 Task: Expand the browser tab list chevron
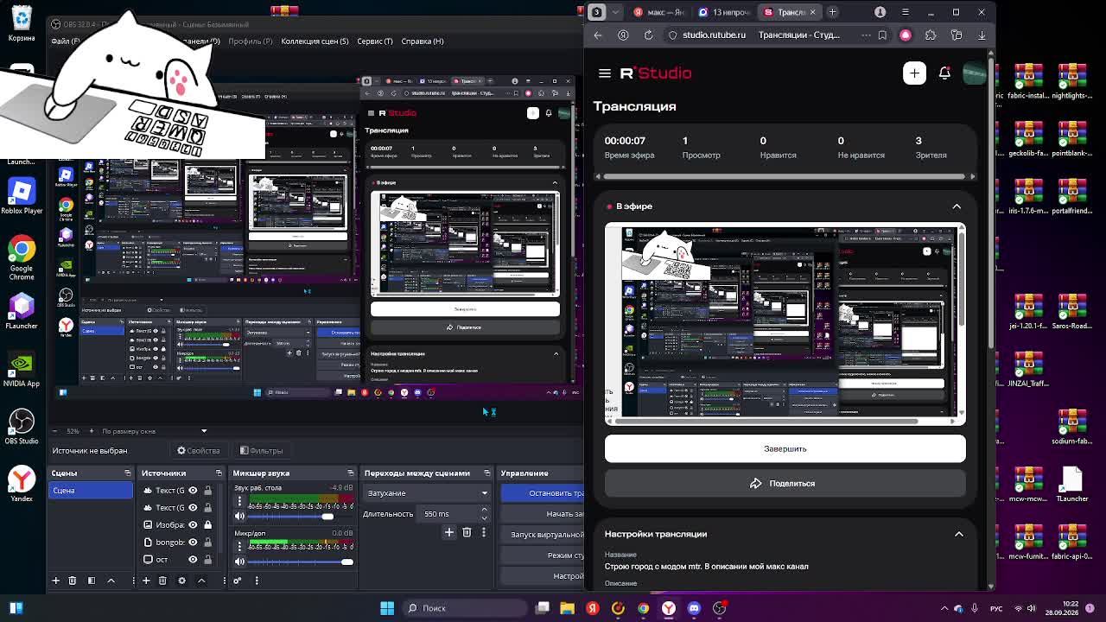616,12
